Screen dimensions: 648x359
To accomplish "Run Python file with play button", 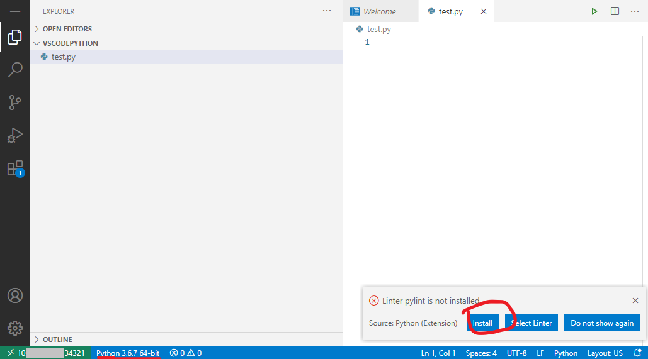I will point(594,11).
